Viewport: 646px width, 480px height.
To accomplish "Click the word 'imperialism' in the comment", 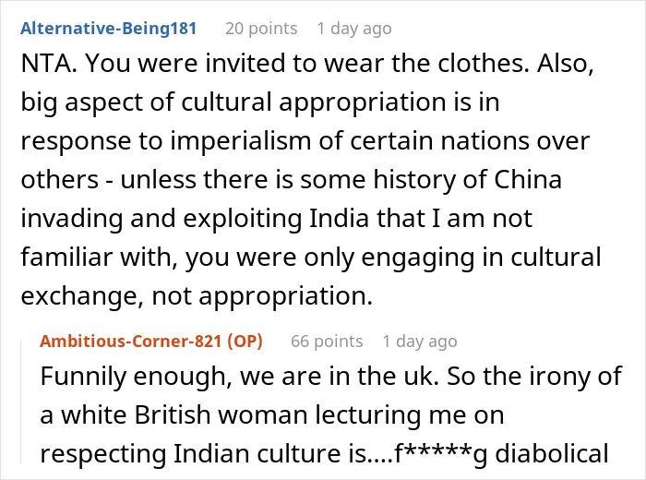I will (x=241, y=141).
